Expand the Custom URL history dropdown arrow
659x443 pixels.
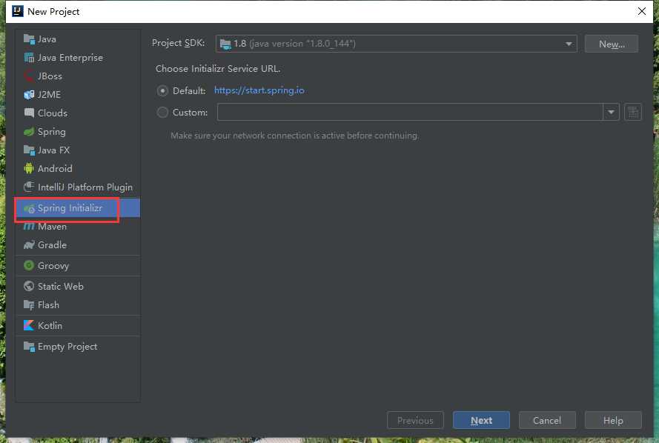(x=611, y=112)
